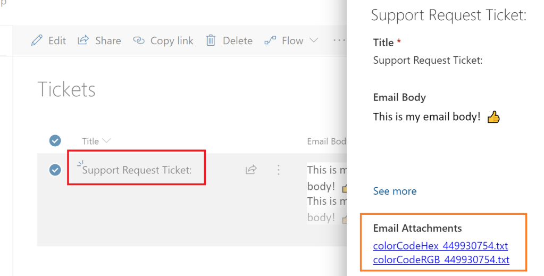
Task: Open the Support Request Ticket list item
Action: tap(137, 170)
